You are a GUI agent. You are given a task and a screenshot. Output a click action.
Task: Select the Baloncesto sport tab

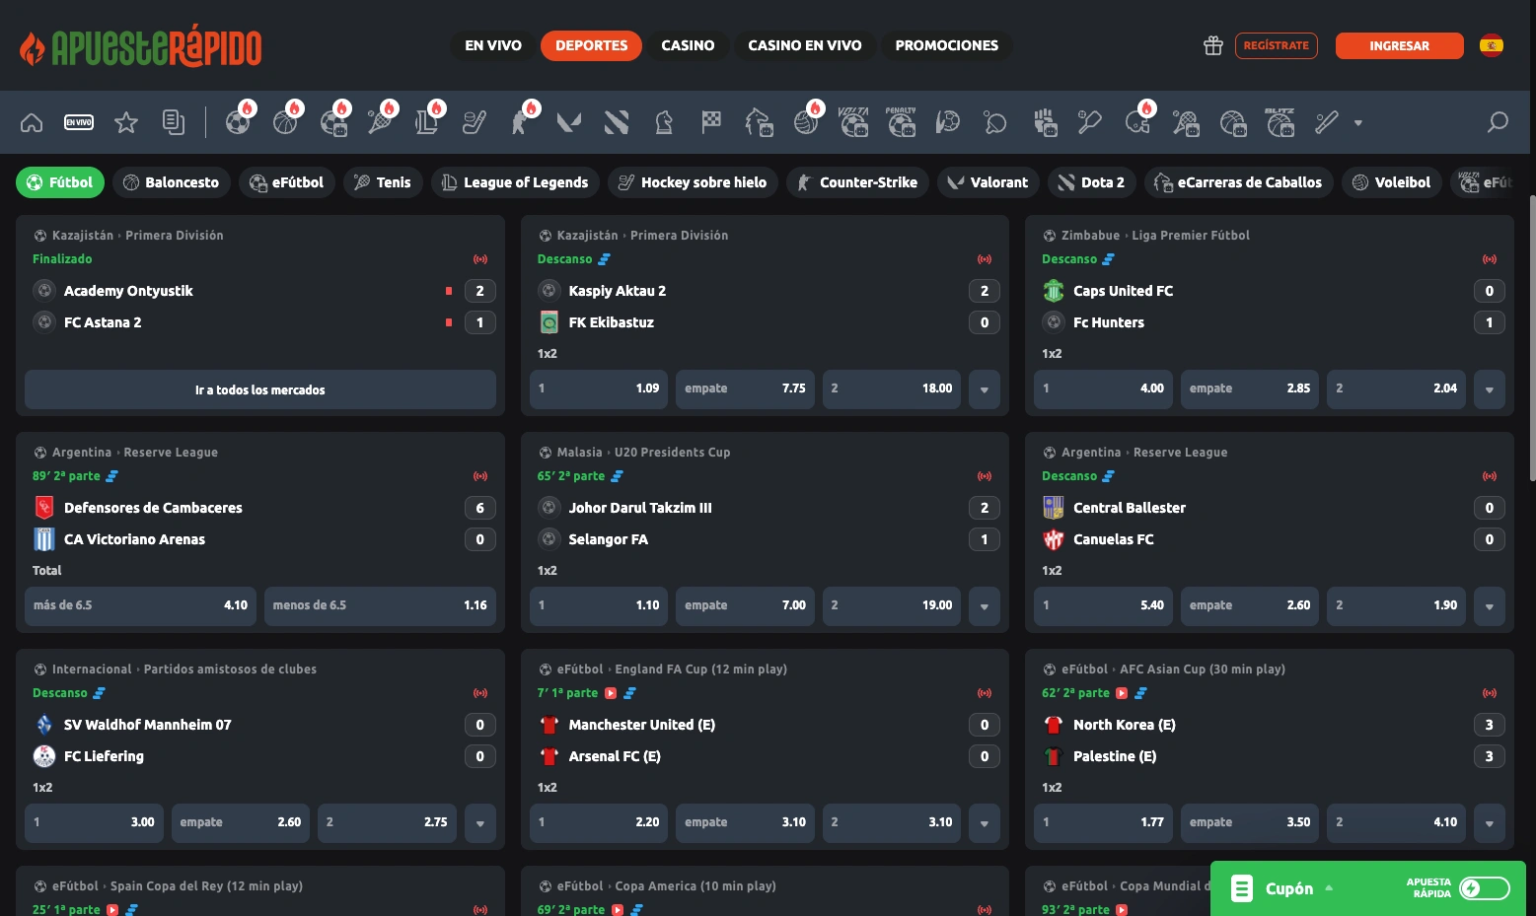pyautogui.click(x=172, y=182)
